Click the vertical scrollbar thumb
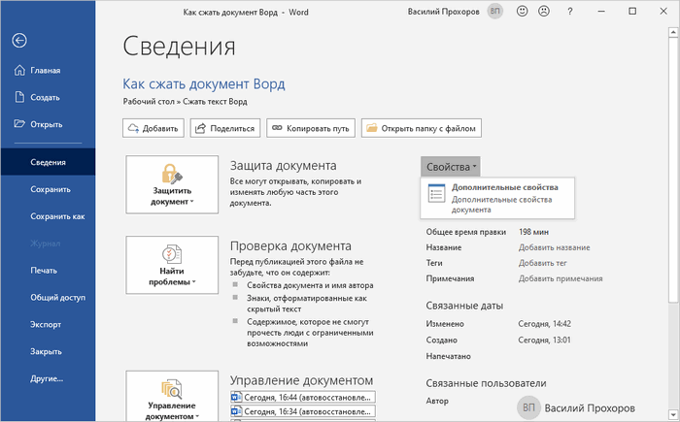 tap(673, 171)
